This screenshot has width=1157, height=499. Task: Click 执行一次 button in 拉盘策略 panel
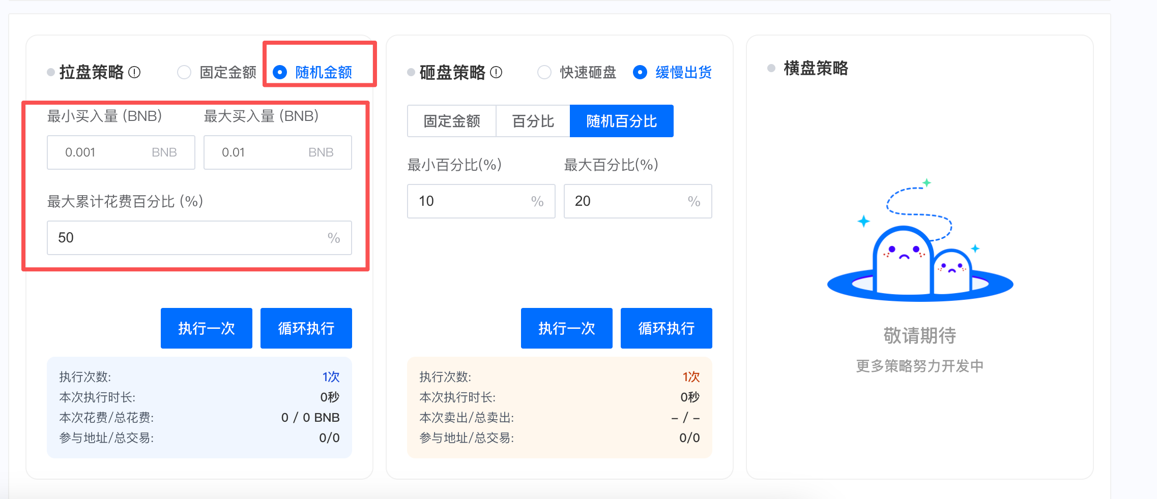(206, 328)
